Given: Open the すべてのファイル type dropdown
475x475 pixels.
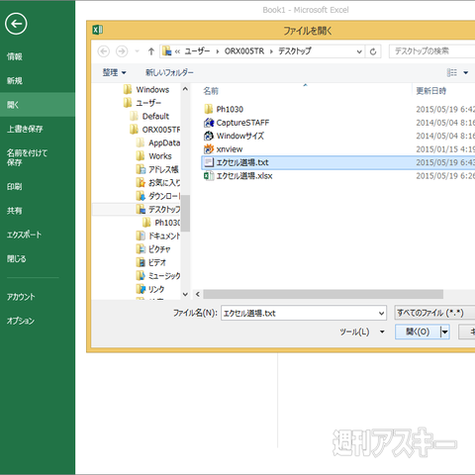Looking at the screenshot, I should click(x=434, y=313).
